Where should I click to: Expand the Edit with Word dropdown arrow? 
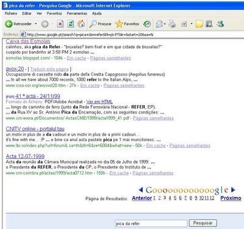click(192, 24)
